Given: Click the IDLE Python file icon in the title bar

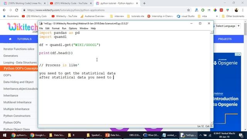Looking at the screenshot, I should click(x=41, y=23).
